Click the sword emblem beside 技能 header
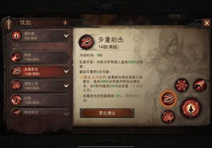Screen dimensions: 212x148 click(x=8, y=24)
